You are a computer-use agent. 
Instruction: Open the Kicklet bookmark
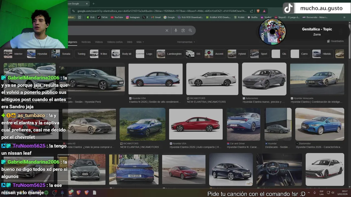coord(239,17)
